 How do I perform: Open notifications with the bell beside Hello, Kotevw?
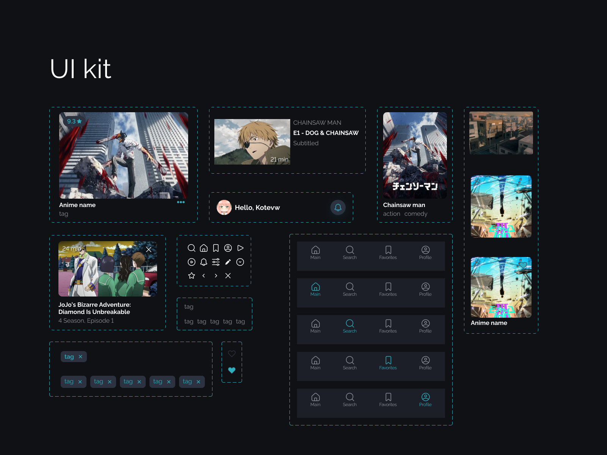pyautogui.click(x=338, y=207)
